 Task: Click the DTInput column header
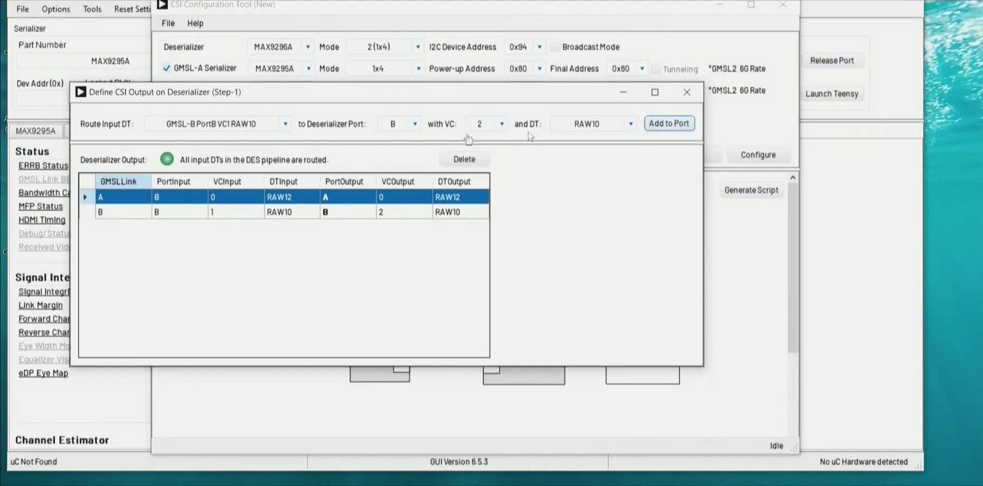coord(292,182)
